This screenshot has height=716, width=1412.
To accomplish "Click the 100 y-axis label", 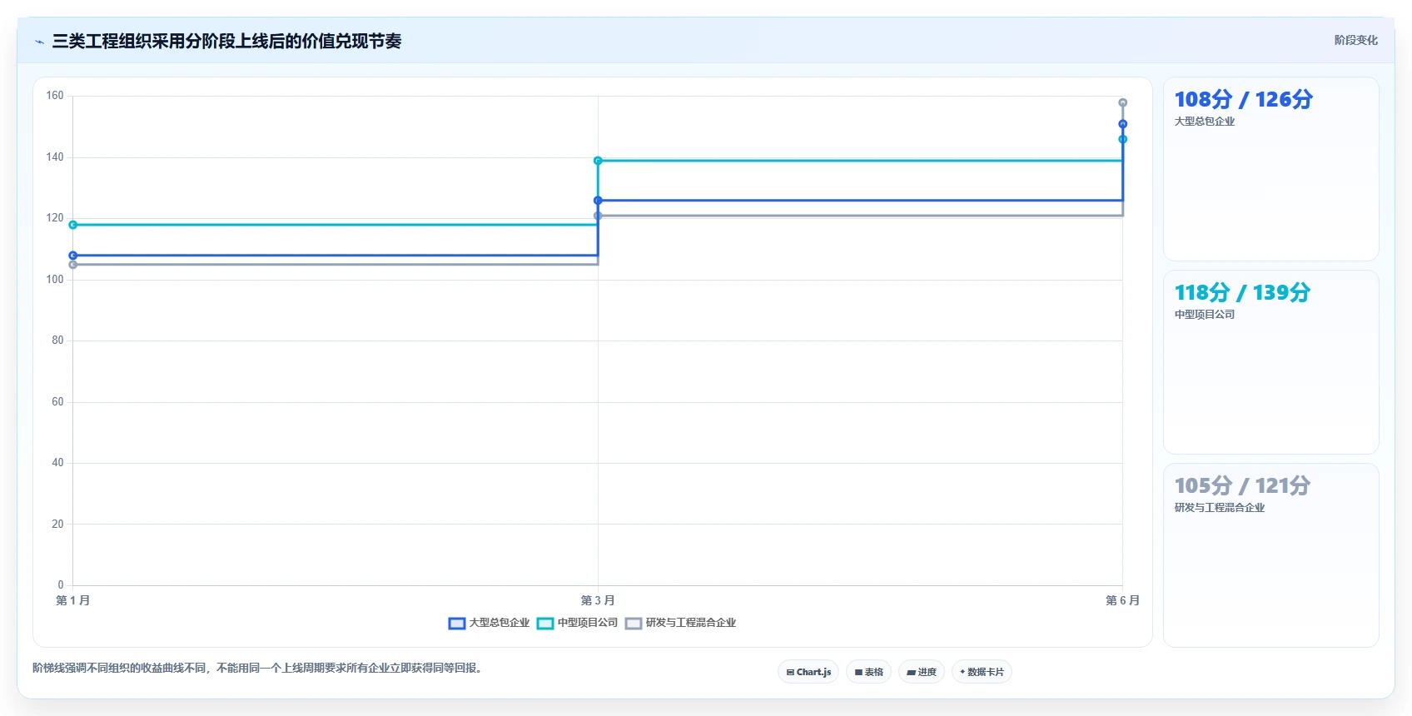I will point(55,280).
